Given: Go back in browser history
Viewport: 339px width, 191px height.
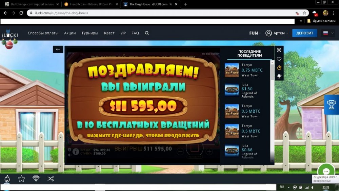Looking at the screenshot, I should [x=5, y=13].
